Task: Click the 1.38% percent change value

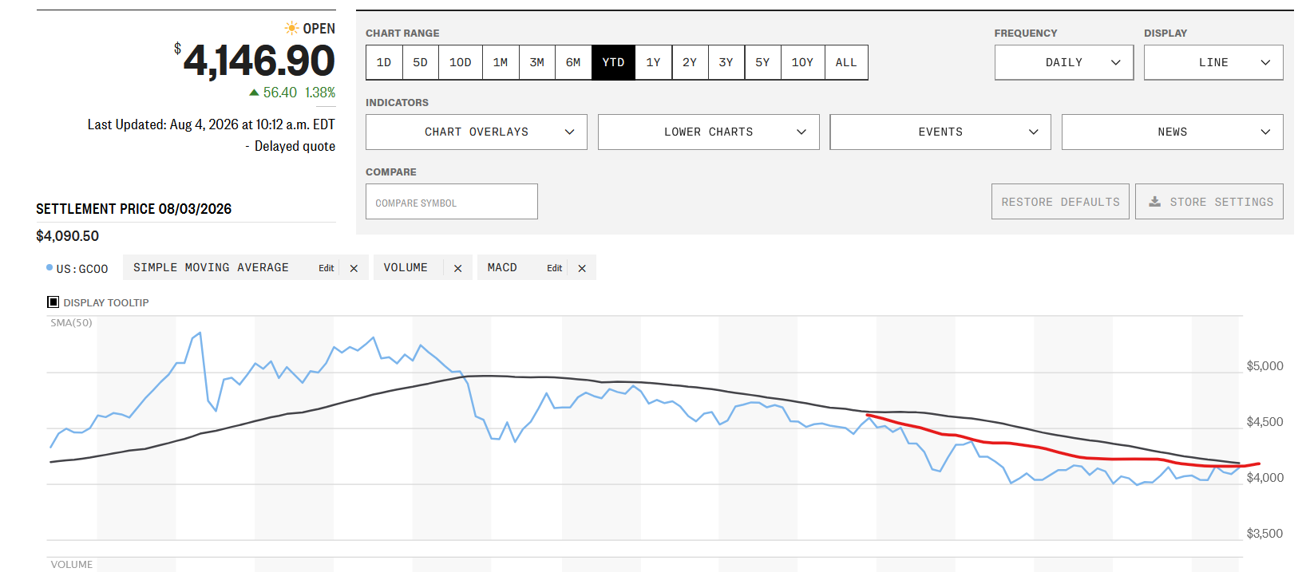Action: click(x=320, y=93)
